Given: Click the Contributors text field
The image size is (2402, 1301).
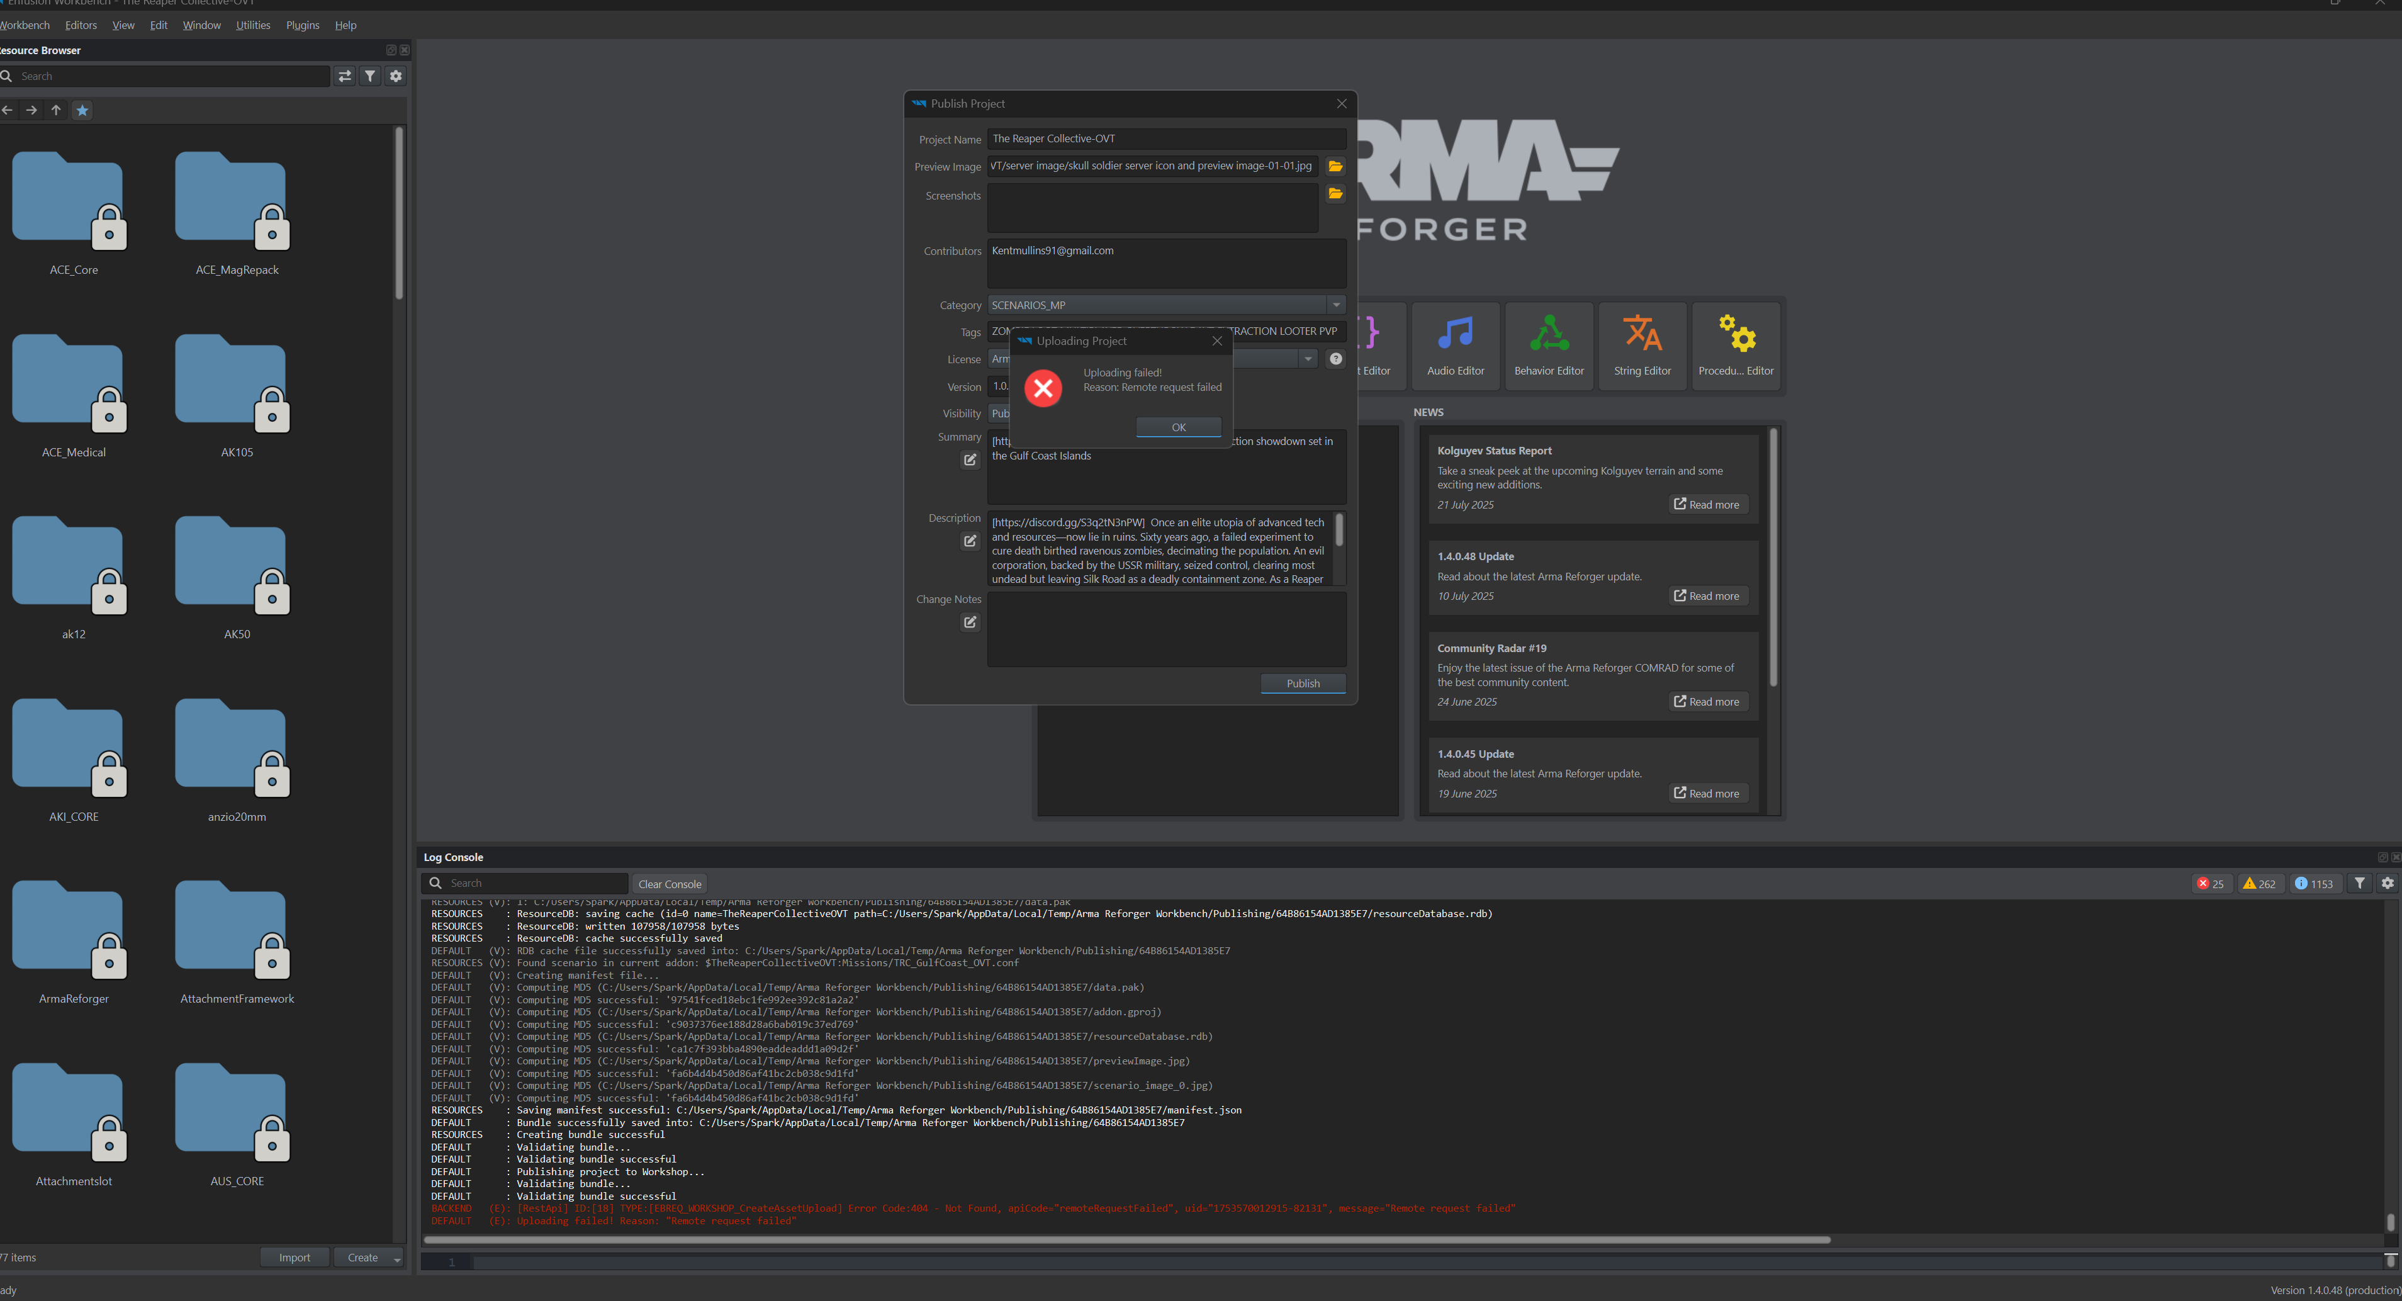Looking at the screenshot, I should point(1167,263).
